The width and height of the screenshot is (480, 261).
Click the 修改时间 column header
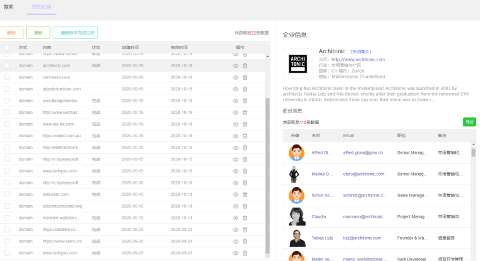[179, 47]
